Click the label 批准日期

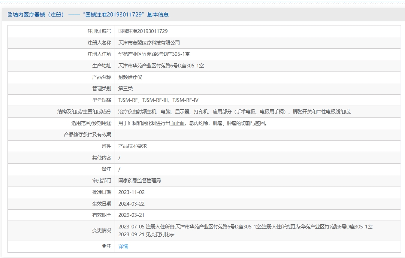pyautogui.click(x=102, y=192)
